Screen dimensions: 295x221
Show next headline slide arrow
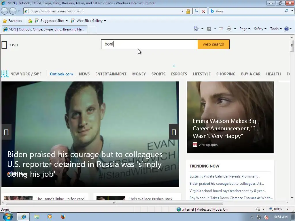(174, 132)
